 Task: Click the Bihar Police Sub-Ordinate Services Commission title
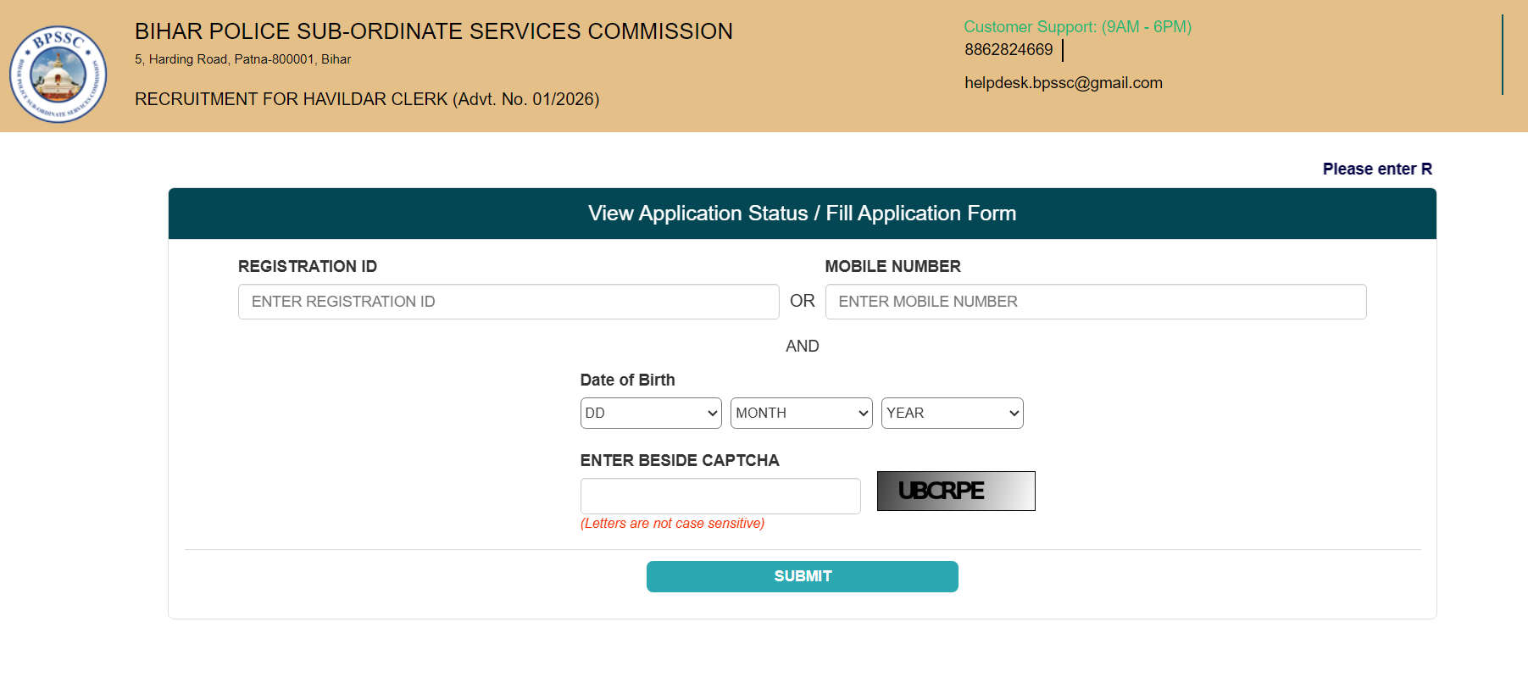point(433,31)
